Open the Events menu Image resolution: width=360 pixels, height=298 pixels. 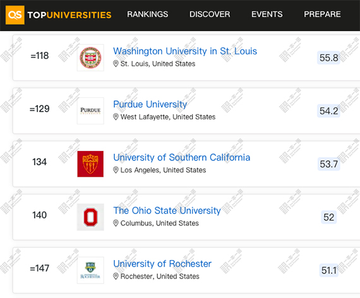coord(267,15)
